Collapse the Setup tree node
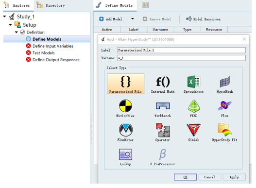Screen dimensions: 256x188 coord(10,25)
